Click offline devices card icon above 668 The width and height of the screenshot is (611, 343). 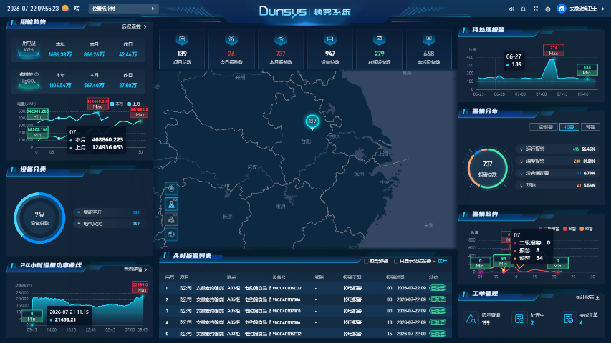click(x=428, y=39)
